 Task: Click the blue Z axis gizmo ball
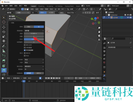95,18
